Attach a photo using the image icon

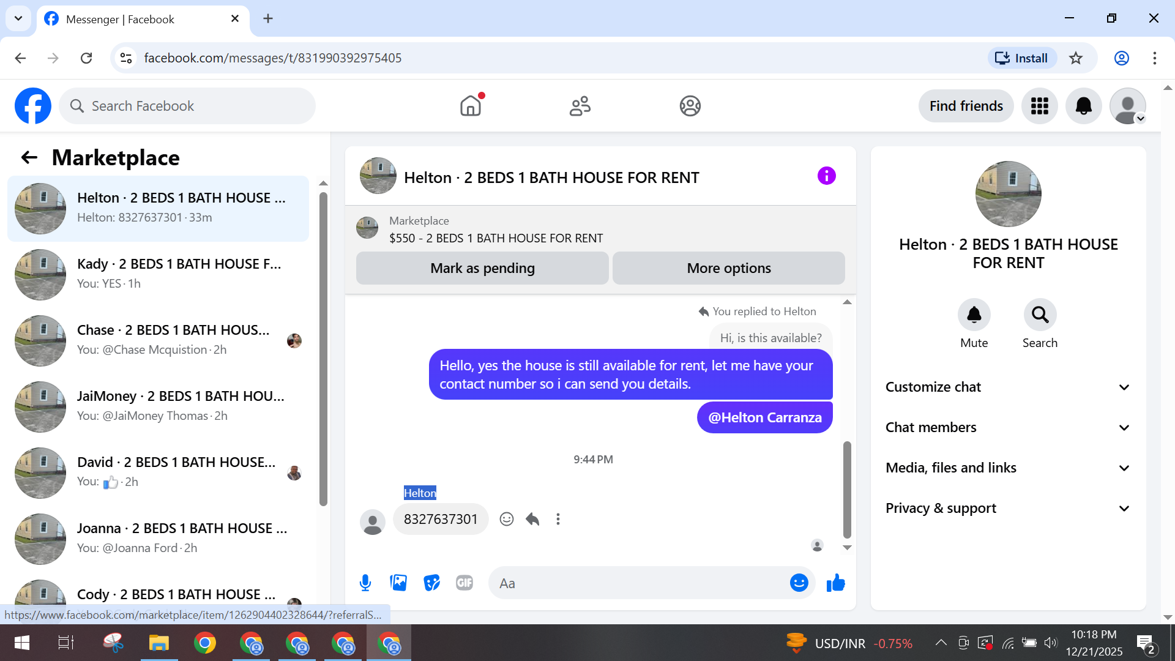[398, 583]
